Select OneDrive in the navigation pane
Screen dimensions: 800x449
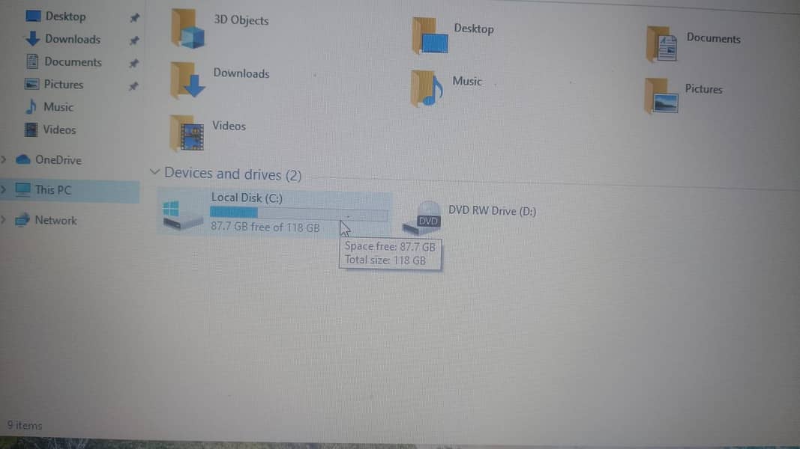(58, 160)
